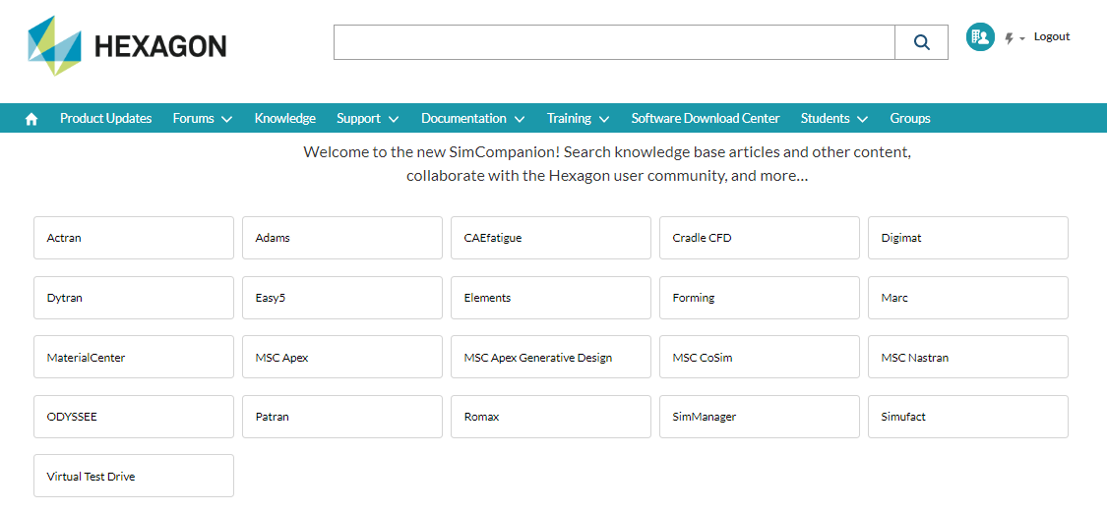Select the Virtual Test Drive tile
The height and width of the screenshot is (511, 1107).
(134, 477)
